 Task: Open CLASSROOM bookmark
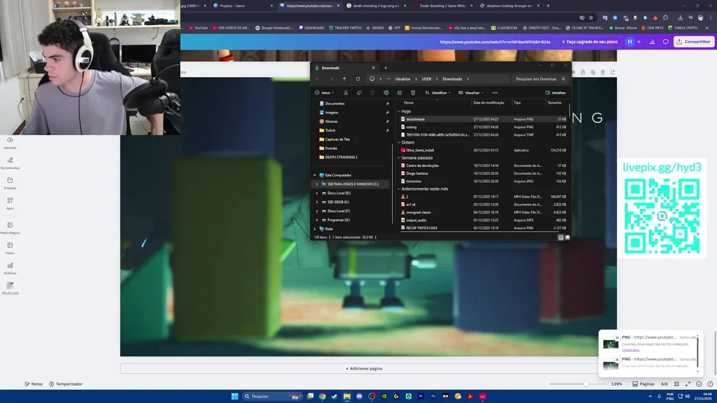(x=504, y=27)
